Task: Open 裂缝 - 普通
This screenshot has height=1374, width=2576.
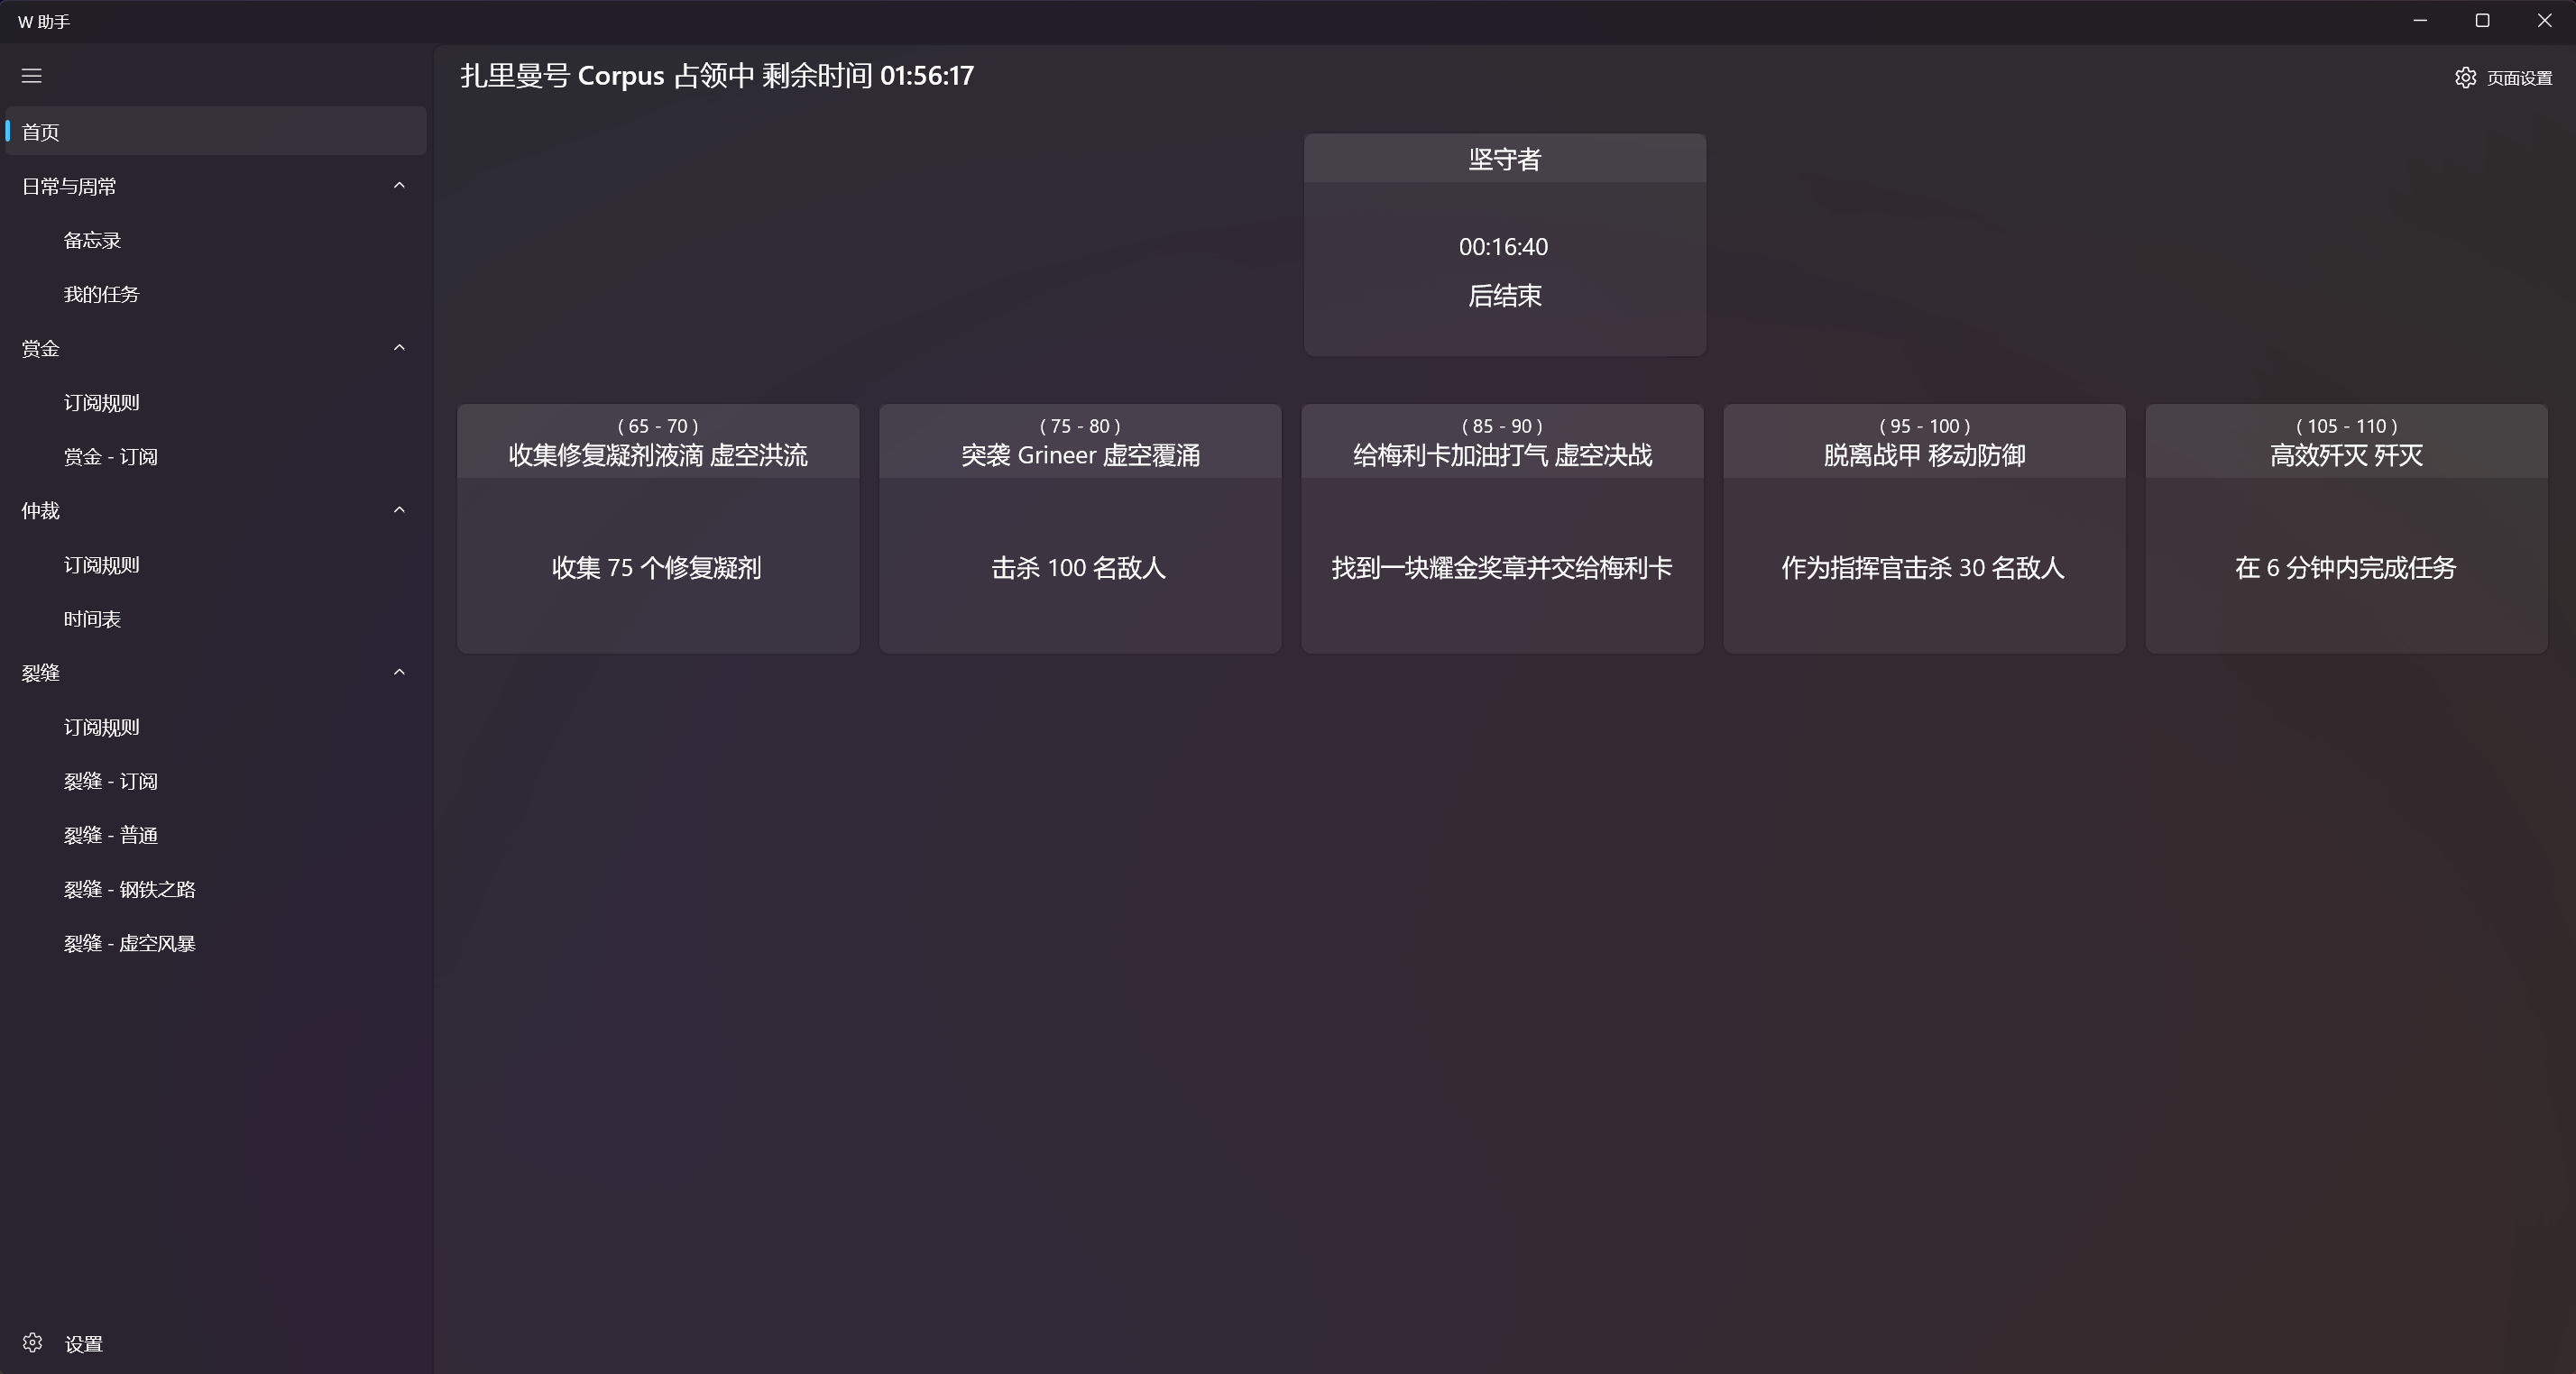Action: tap(110, 834)
